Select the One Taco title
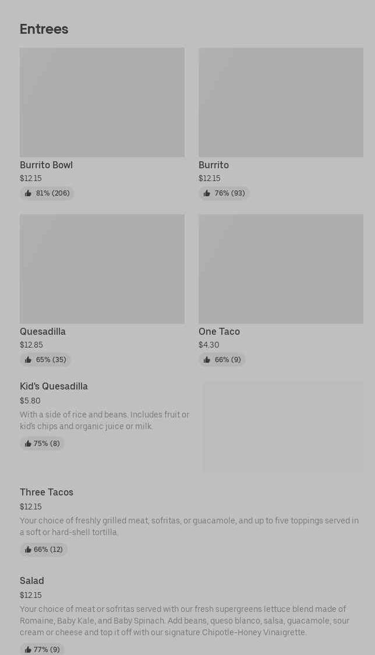Viewport: 375px width, 655px height. [219, 332]
